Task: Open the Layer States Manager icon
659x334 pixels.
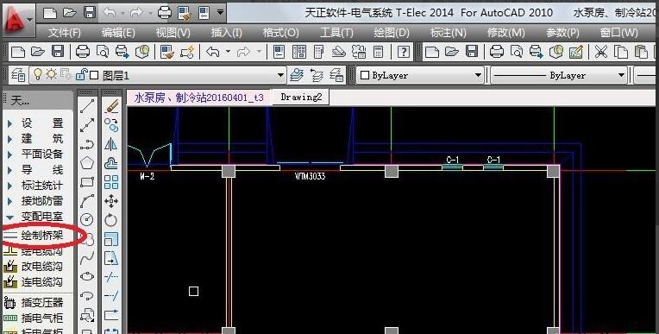Action: [x=336, y=75]
